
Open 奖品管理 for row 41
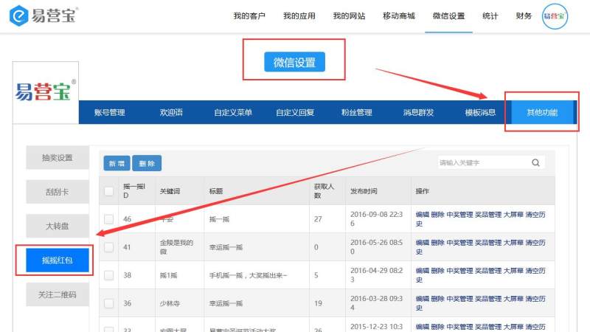point(488,243)
